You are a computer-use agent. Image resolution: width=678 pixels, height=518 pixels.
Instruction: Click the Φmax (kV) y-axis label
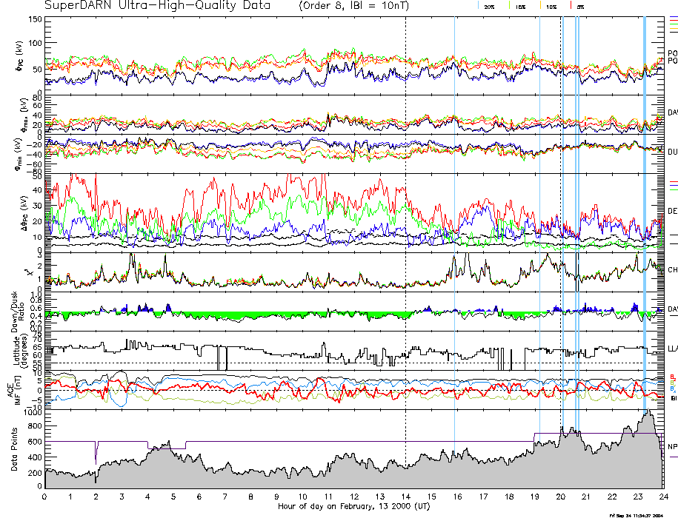24,114
